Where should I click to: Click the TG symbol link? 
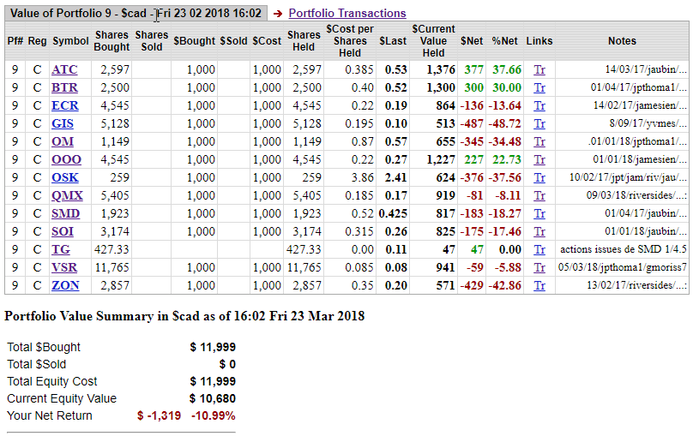click(x=61, y=249)
